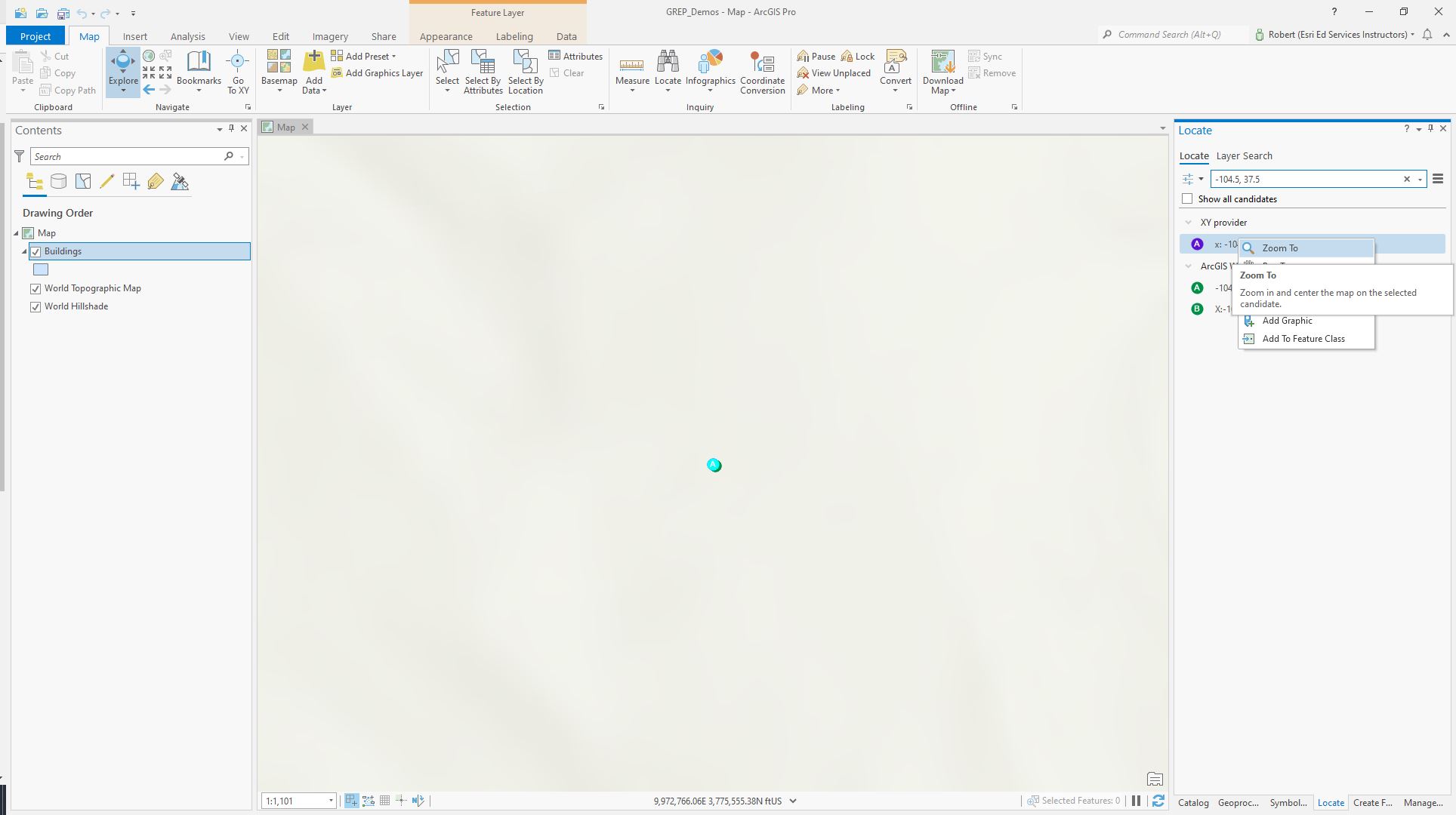
Task: Open the Bookmarks gallery
Action: (199, 72)
